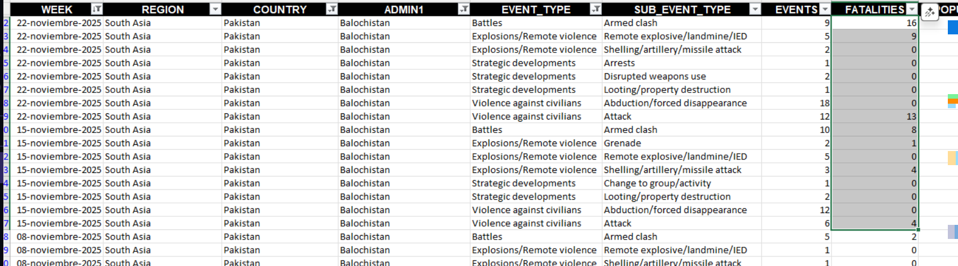Select the fatalities cell with value 13
The width and height of the screenshot is (958, 266).
874,117
